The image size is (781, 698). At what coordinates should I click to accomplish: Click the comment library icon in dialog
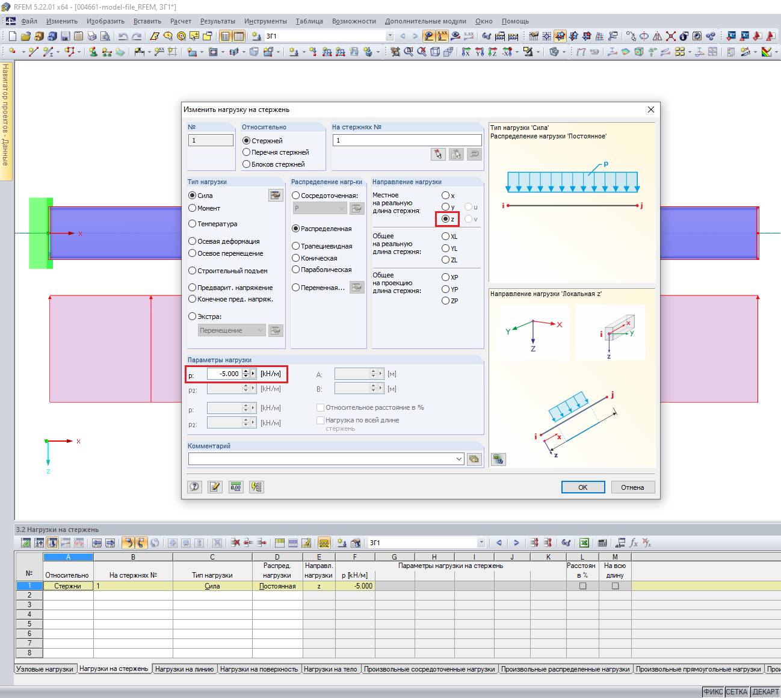(474, 459)
